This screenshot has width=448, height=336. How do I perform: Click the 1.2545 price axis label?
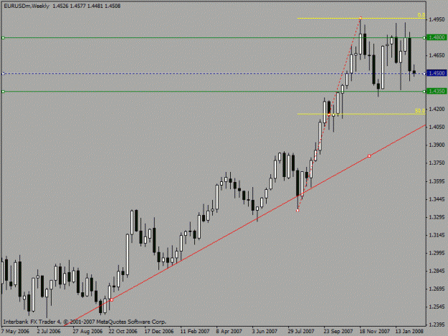coord(437,307)
